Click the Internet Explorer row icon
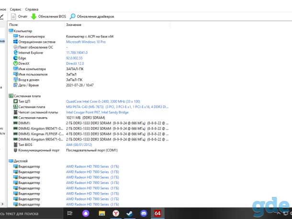The image size is (292, 219). (x=16, y=53)
